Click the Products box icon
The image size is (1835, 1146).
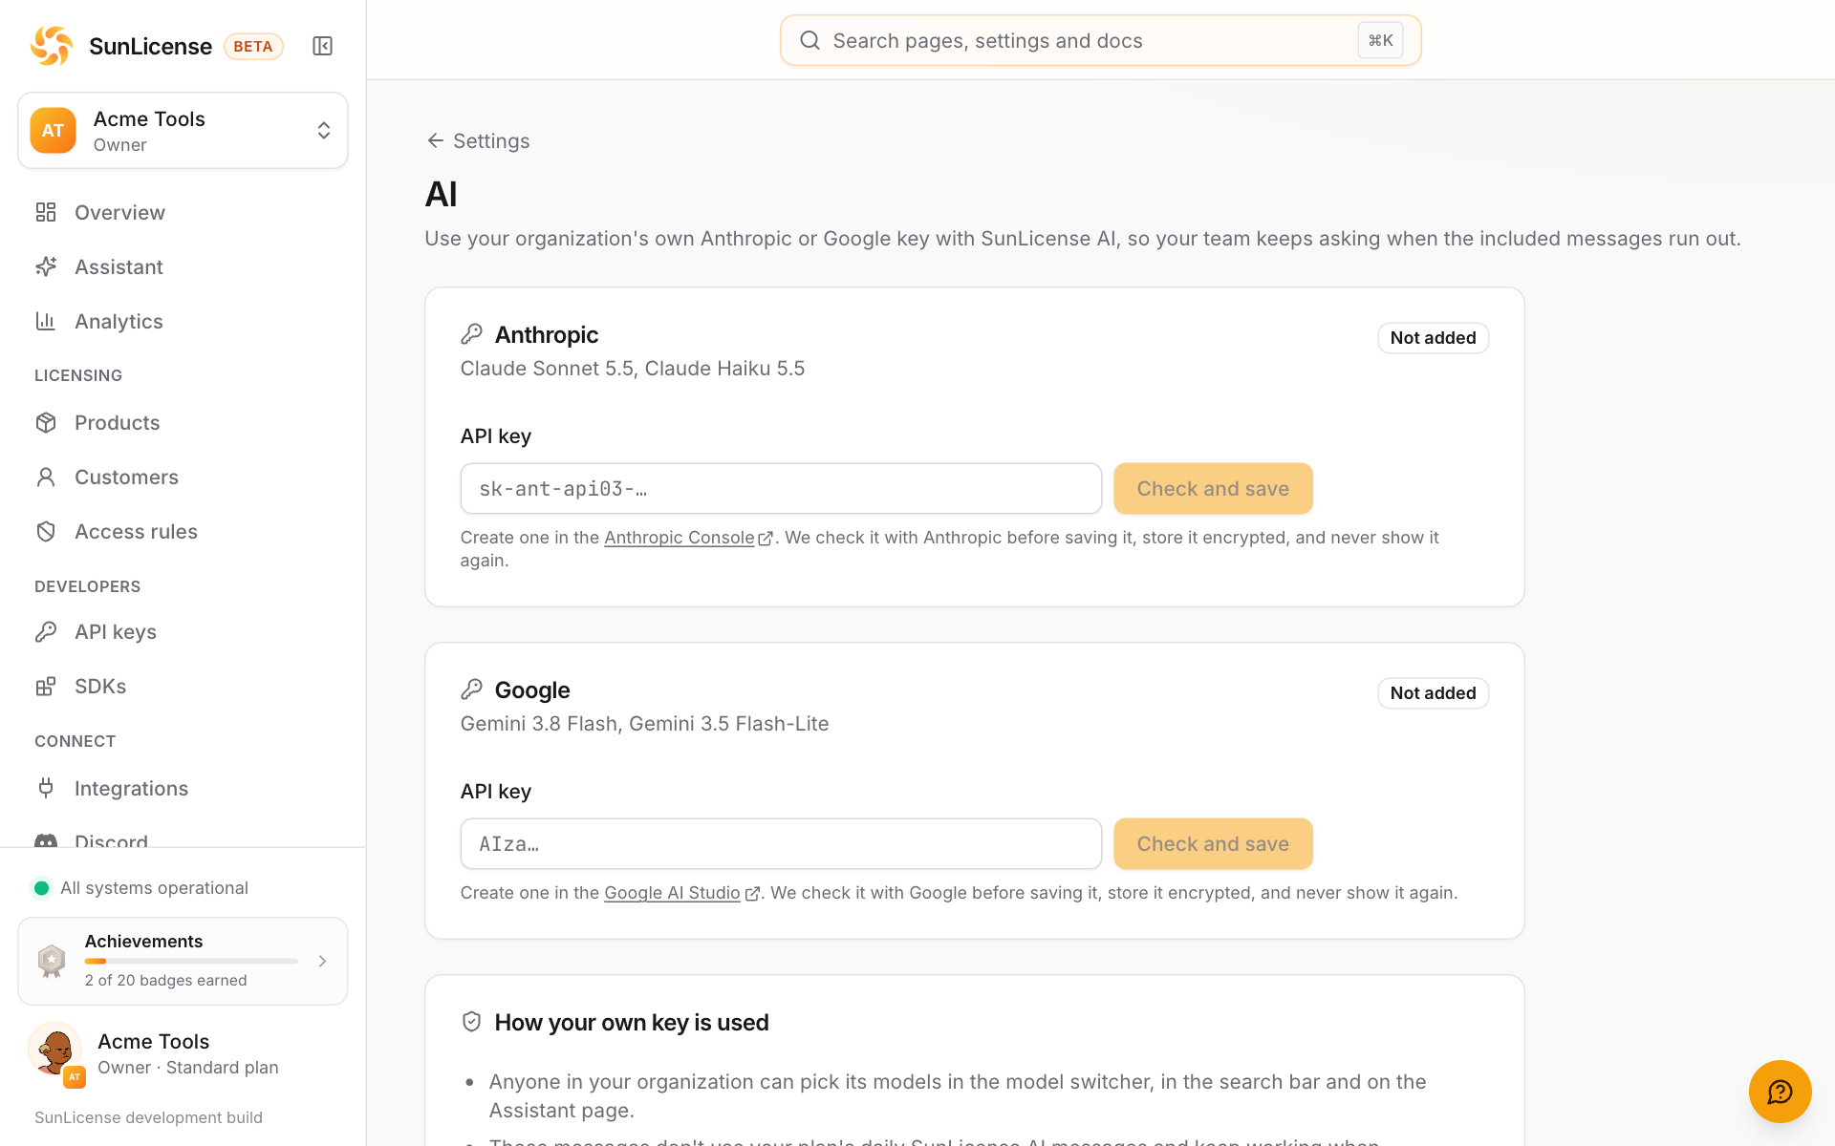pos(46,422)
